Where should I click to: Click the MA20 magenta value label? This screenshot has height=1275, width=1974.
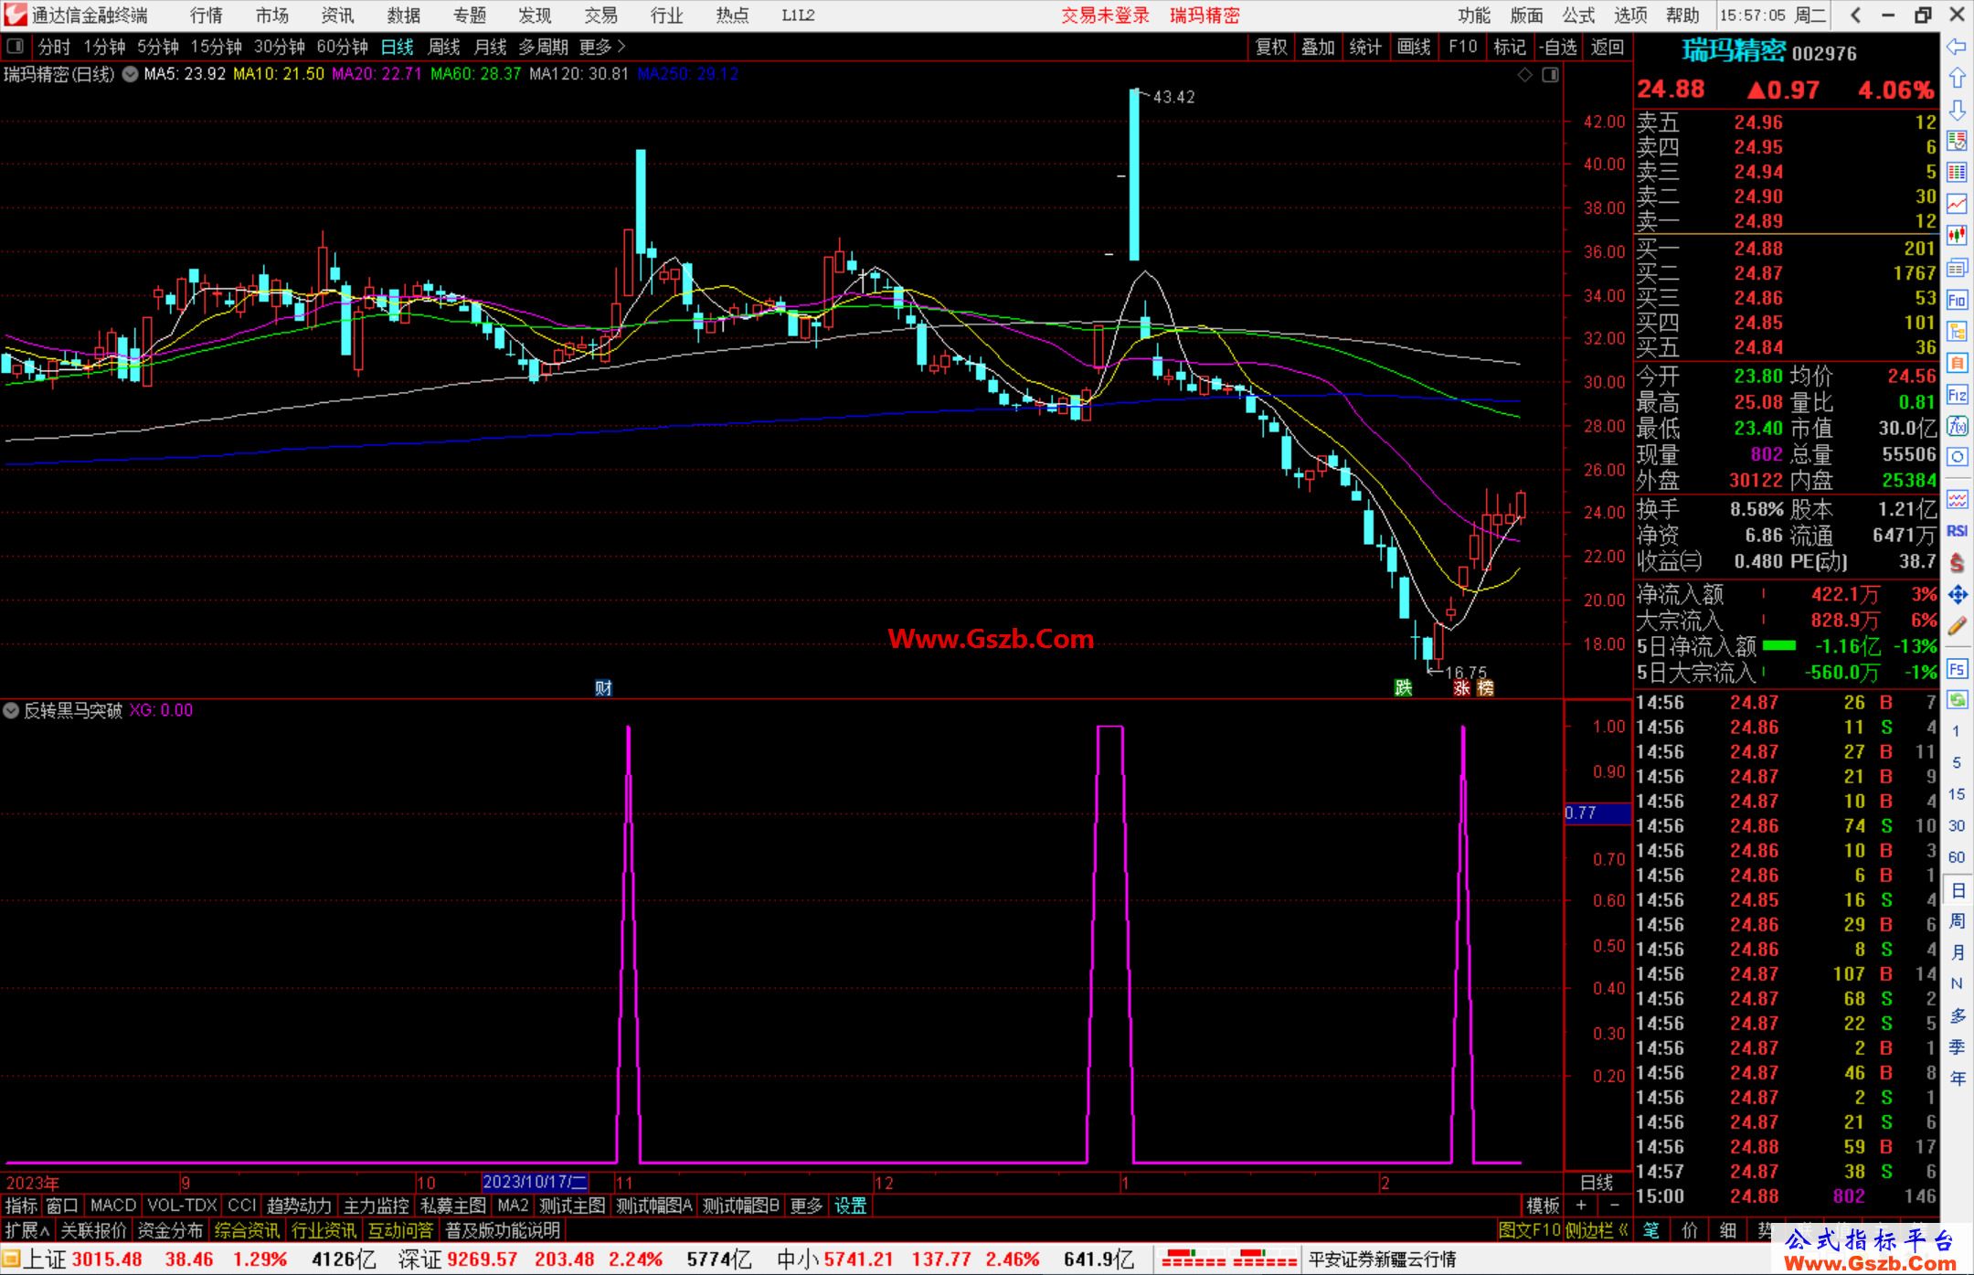(377, 74)
